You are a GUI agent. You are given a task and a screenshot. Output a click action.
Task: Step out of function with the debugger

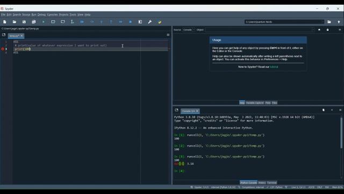[x=111, y=22]
